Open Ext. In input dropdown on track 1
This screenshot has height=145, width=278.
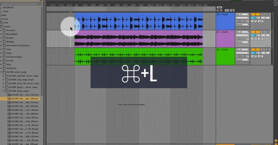point(242,14)
